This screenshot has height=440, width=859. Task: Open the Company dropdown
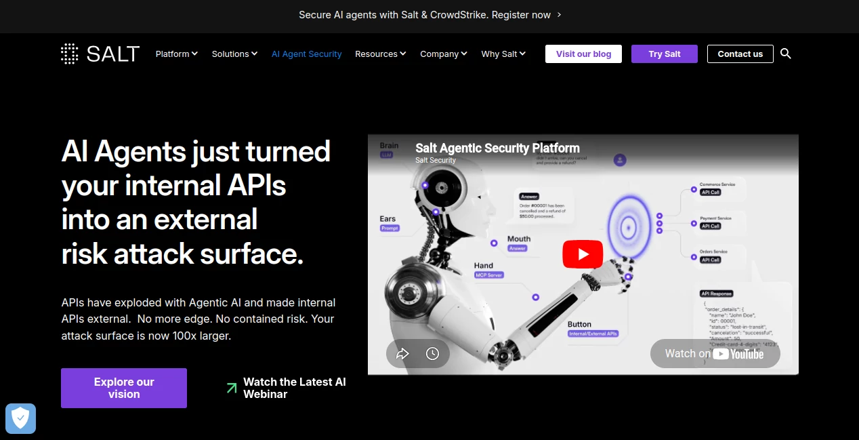444,54
